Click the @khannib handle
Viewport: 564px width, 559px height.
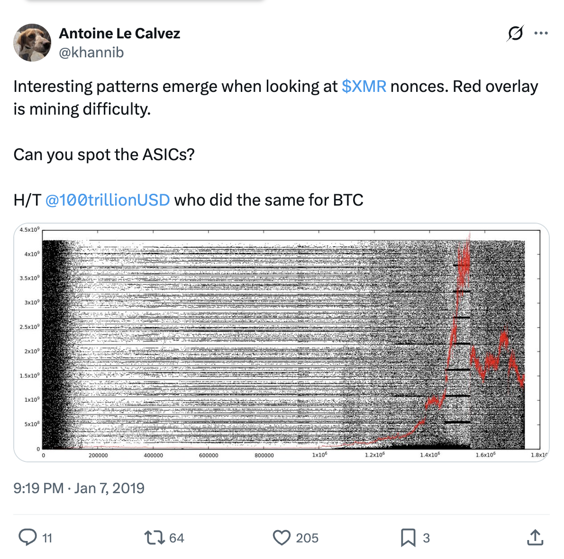tap(92, 53)
